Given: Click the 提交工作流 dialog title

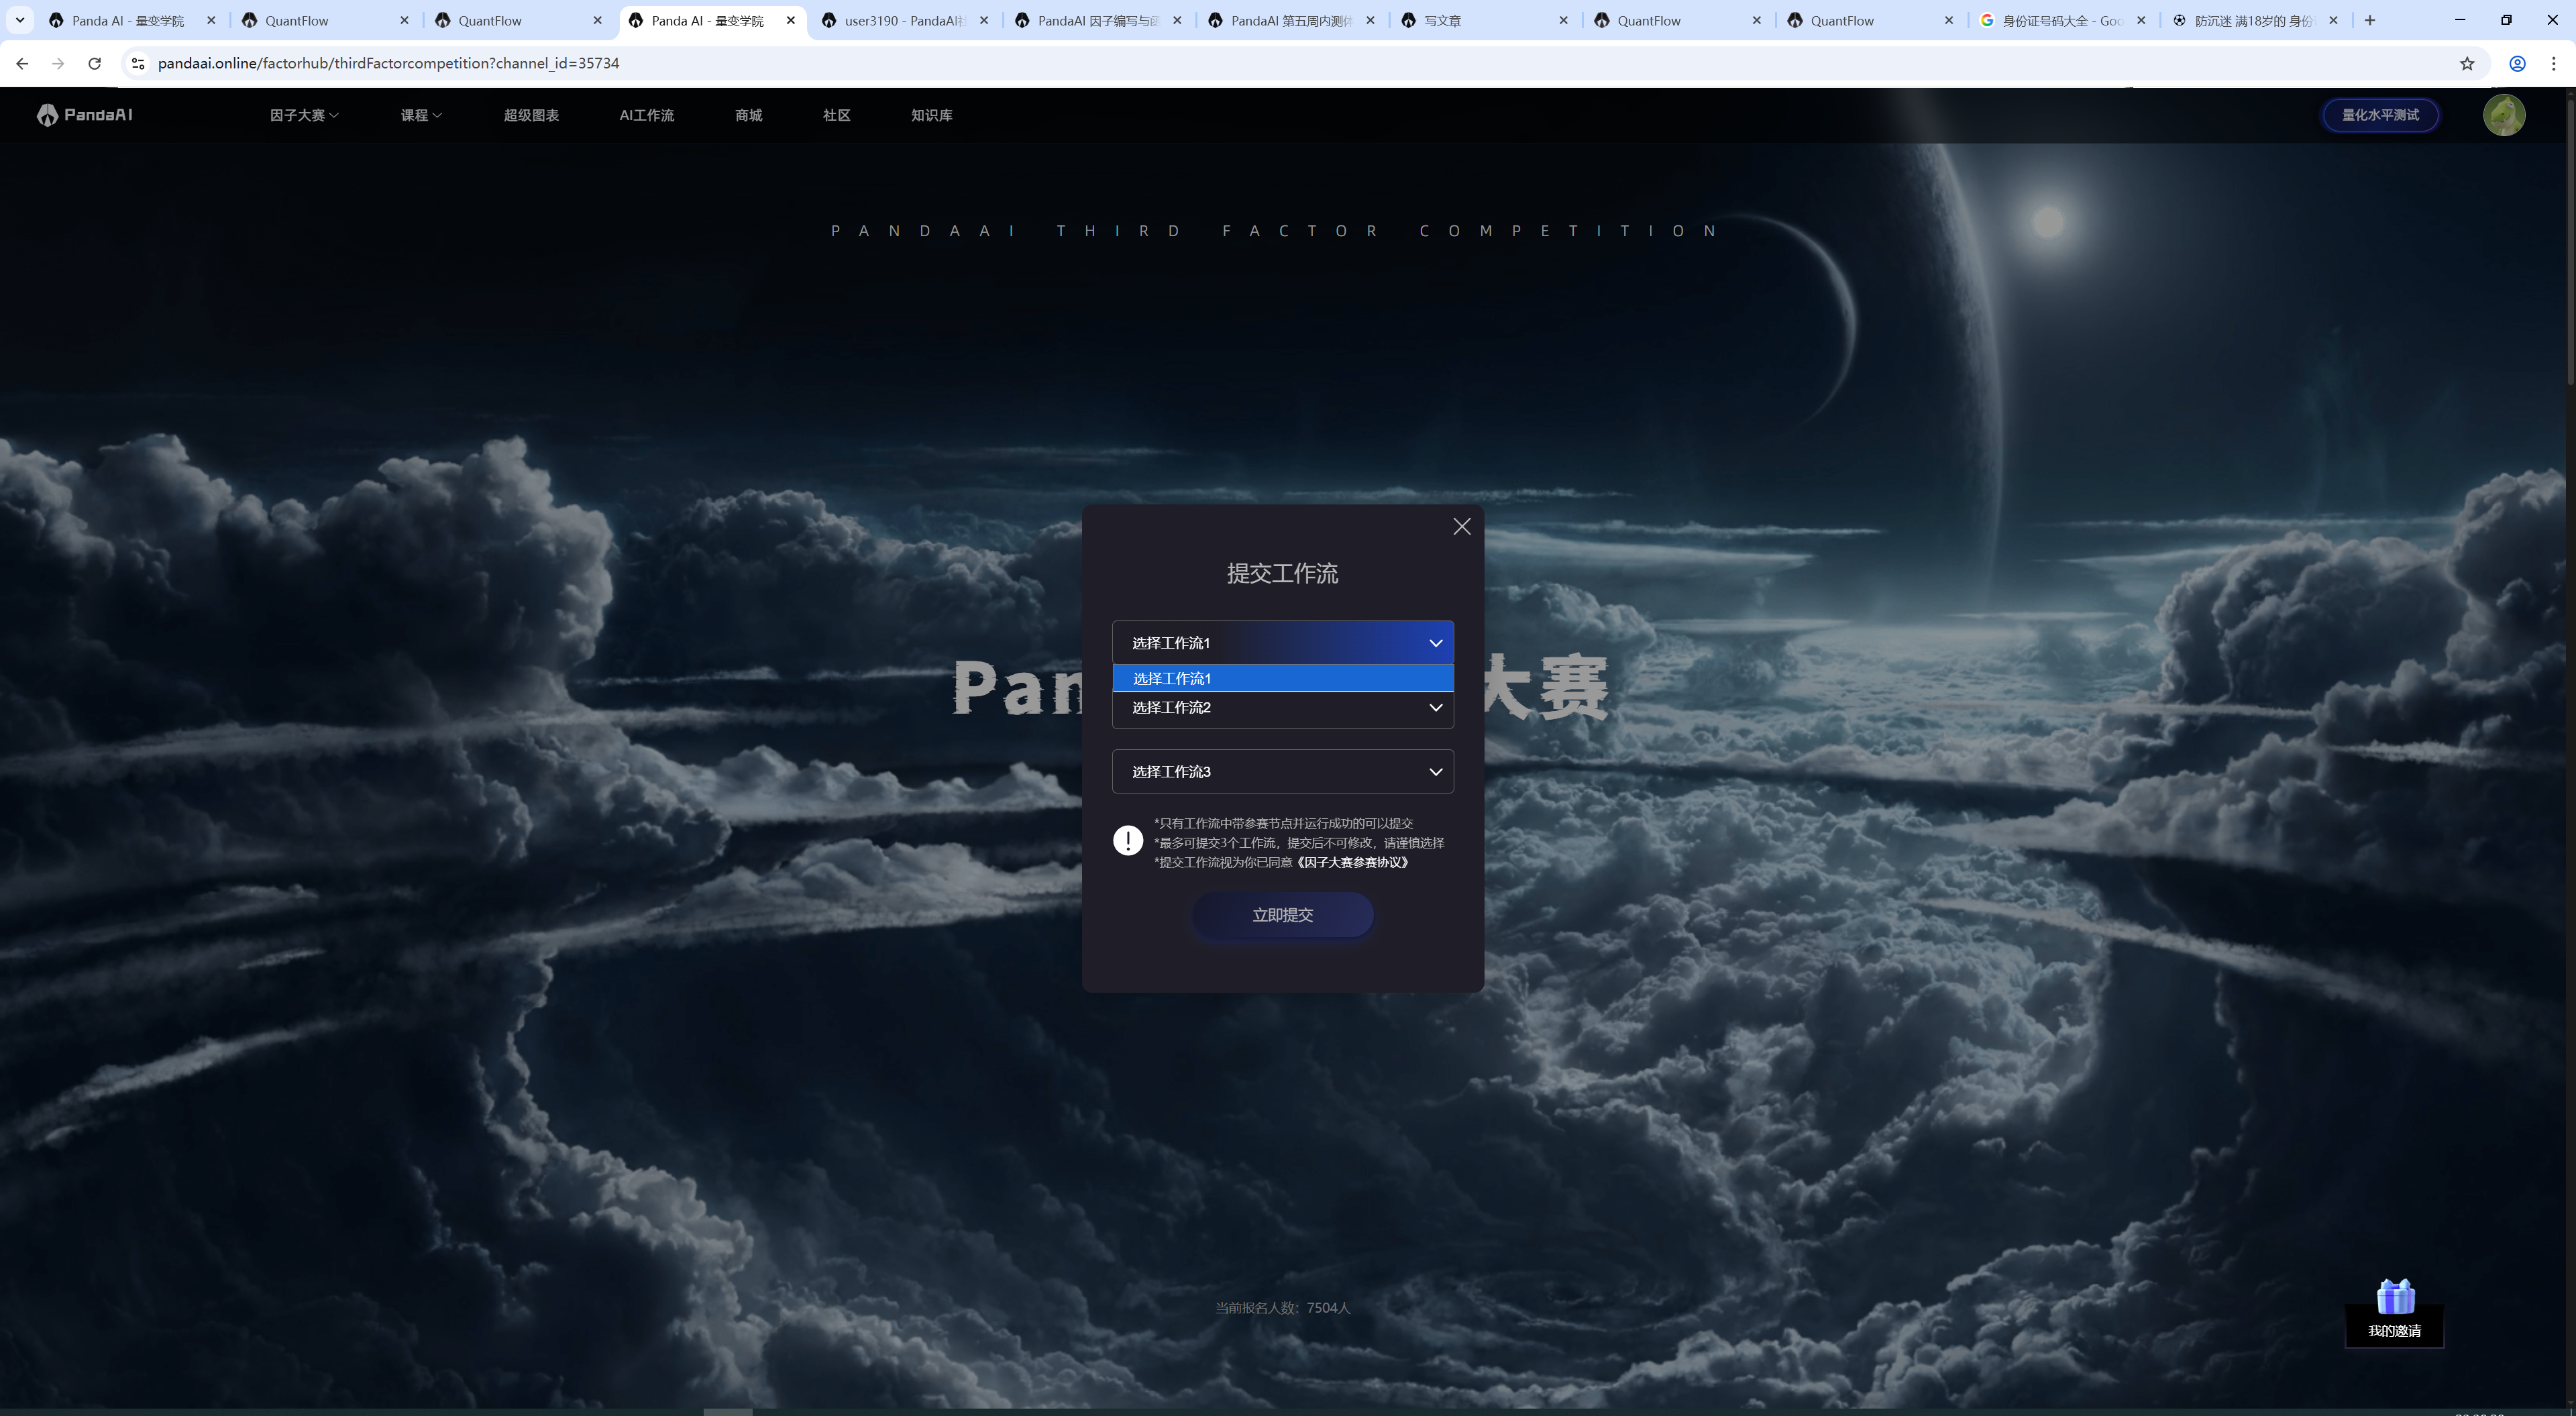Looking at the screenshot, I should [x=1283, y=573].
